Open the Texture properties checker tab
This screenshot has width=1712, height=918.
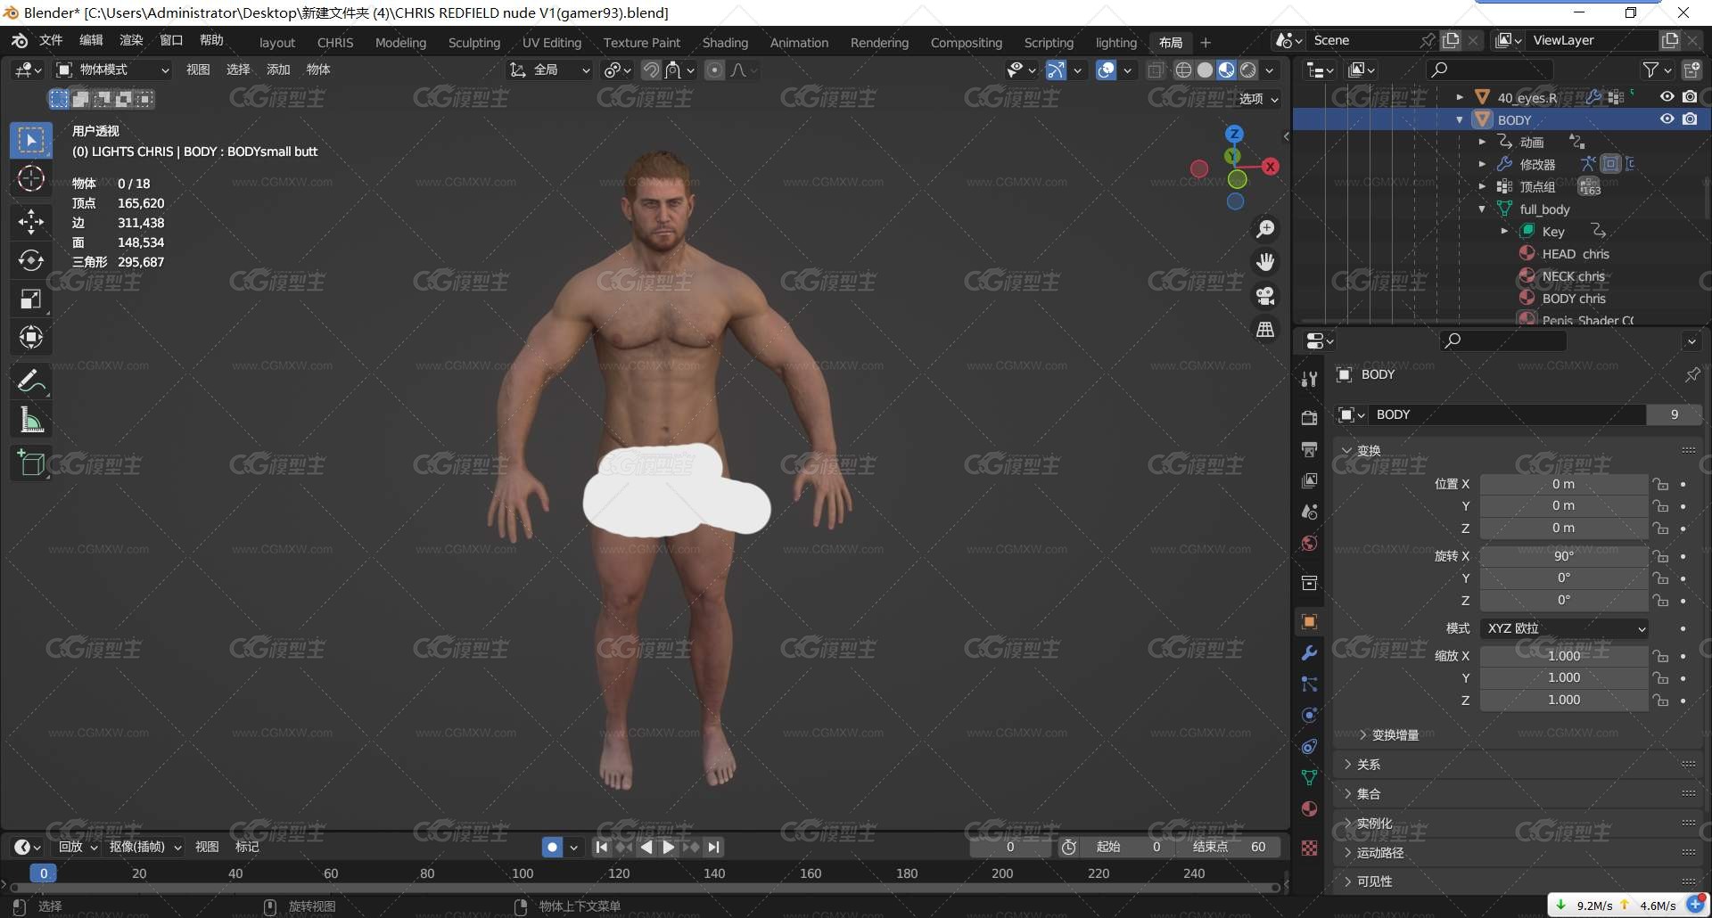(1309, 848)
